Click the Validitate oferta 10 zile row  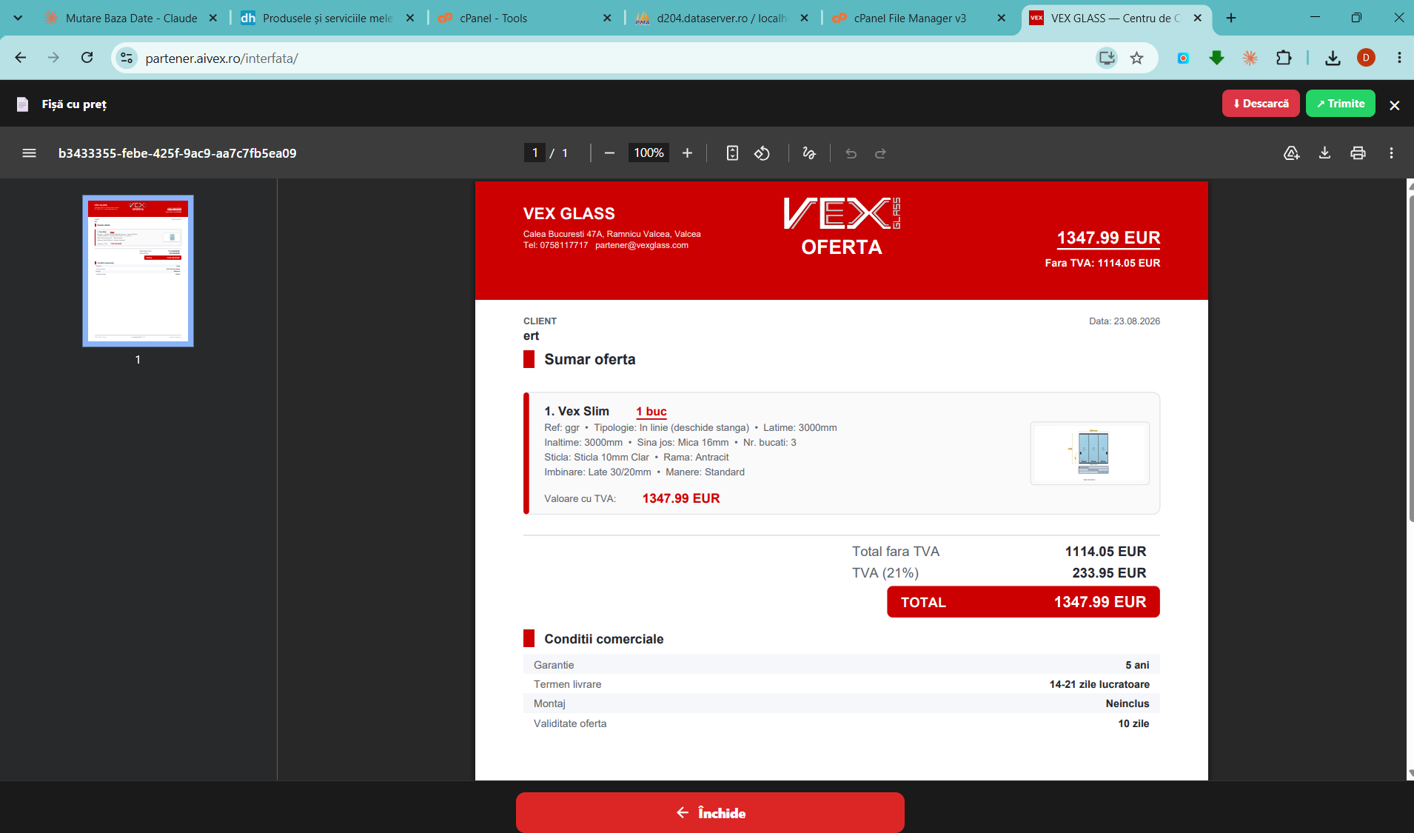841,723
